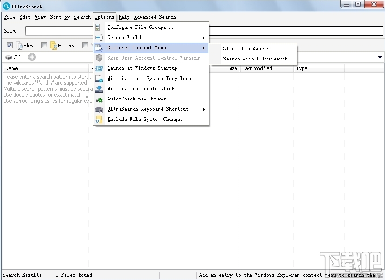Expand the Search Field submenu arrow
The height and width of the screenshot is (280, 385).
tap(203, 38)
